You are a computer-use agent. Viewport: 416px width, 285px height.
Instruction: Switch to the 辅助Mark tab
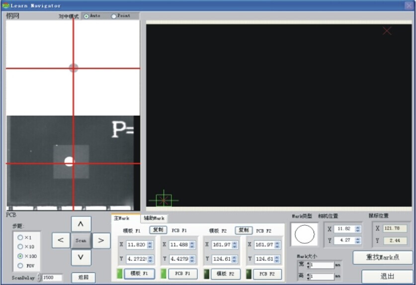click(x=154, y=218)
